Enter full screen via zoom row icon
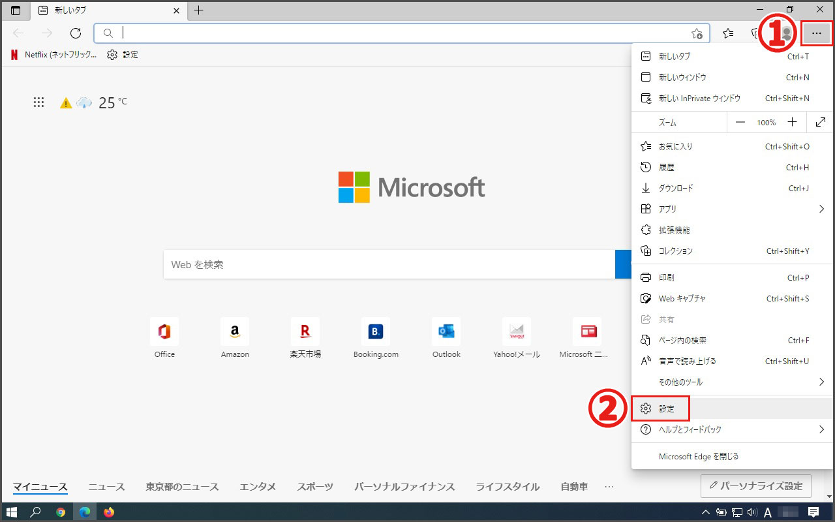The width and height of the screenshot is (835, 522). (821, 122)
